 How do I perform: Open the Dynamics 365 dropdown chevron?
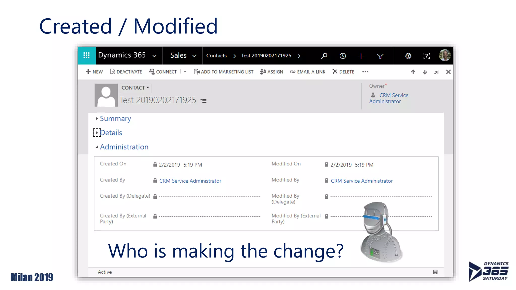(154, 56)
